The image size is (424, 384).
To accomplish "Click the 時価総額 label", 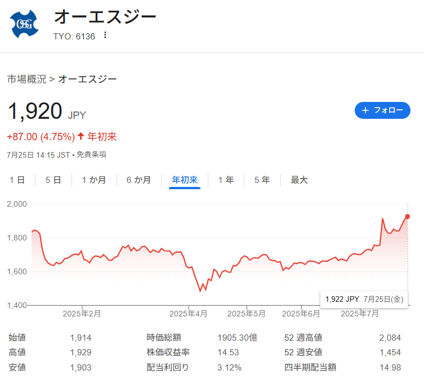I will [164, 337].
